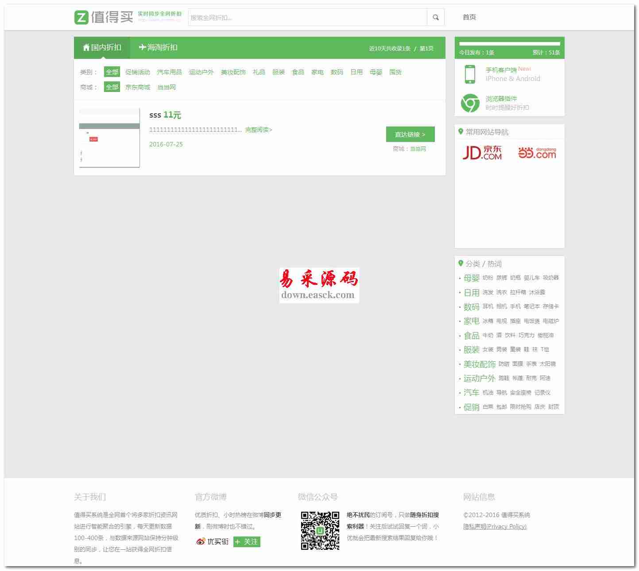Open the 首页 navigation item
The image size is (639, 571).
click(469, 17)
